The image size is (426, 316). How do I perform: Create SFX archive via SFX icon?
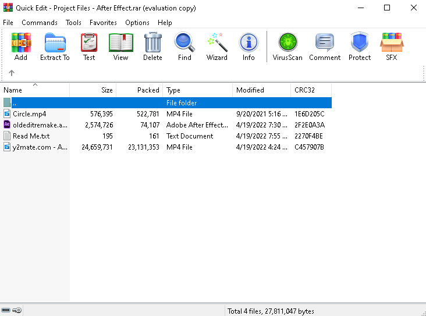click(392, 42)
